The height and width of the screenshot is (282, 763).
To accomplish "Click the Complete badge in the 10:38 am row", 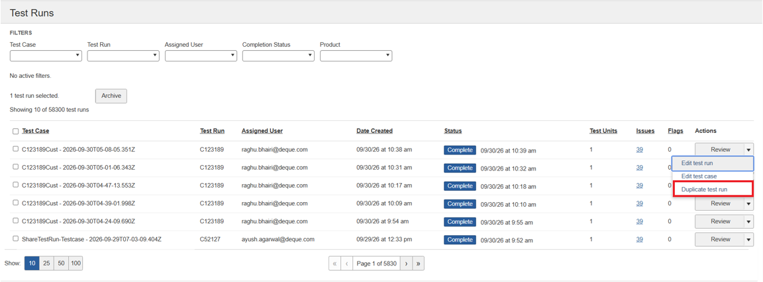I will point(460,150).
